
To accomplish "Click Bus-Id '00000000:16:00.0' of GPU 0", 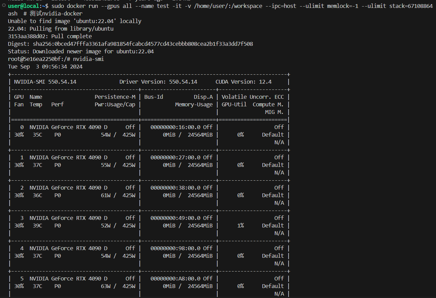I will click(x=175, y=127).
